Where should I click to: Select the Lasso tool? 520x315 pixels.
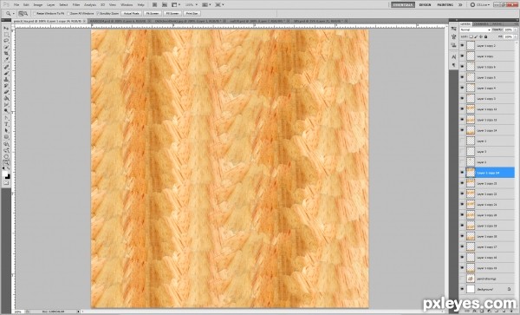(x=6, y=41)
